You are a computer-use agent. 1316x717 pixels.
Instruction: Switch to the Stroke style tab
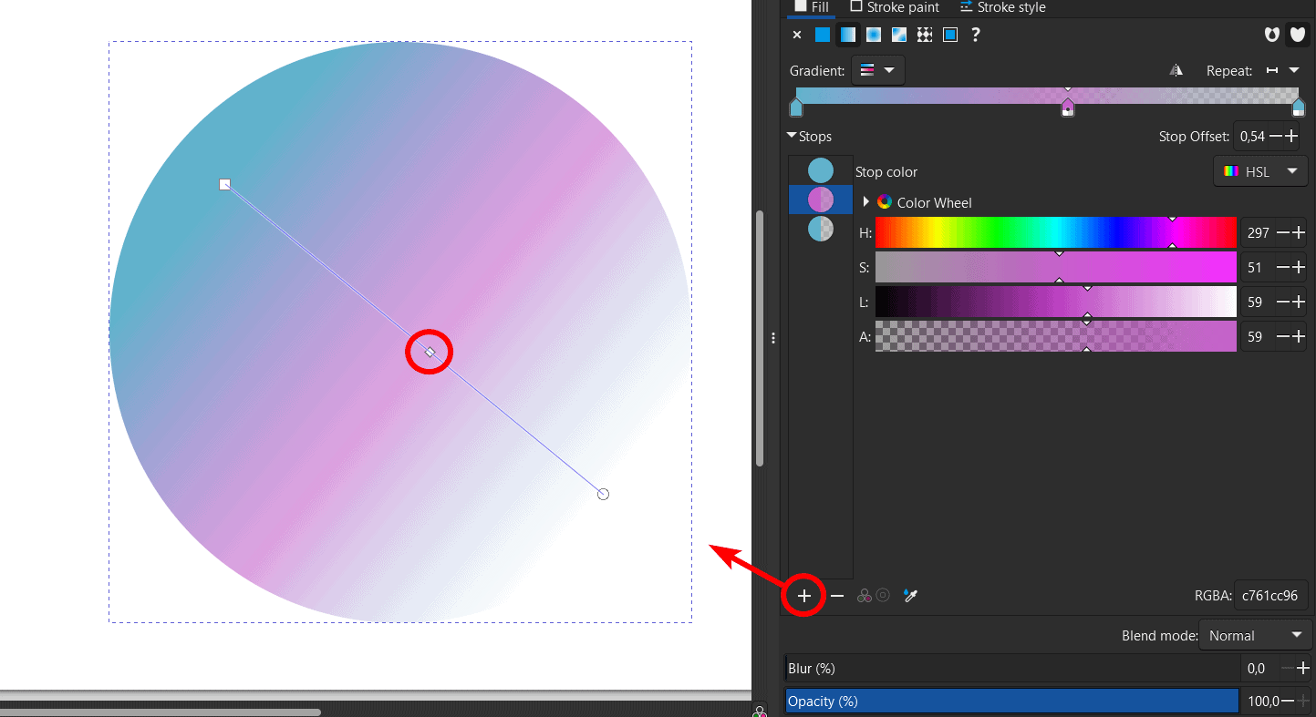pos(1002,7)
